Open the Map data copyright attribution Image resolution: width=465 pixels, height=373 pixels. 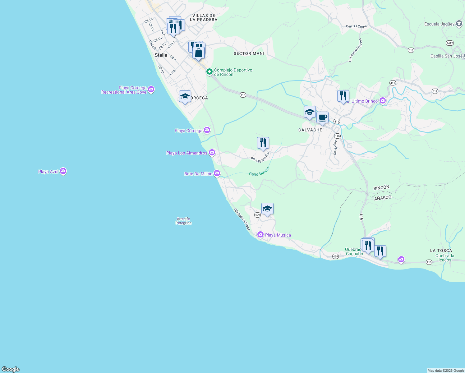tap(445, 370)
